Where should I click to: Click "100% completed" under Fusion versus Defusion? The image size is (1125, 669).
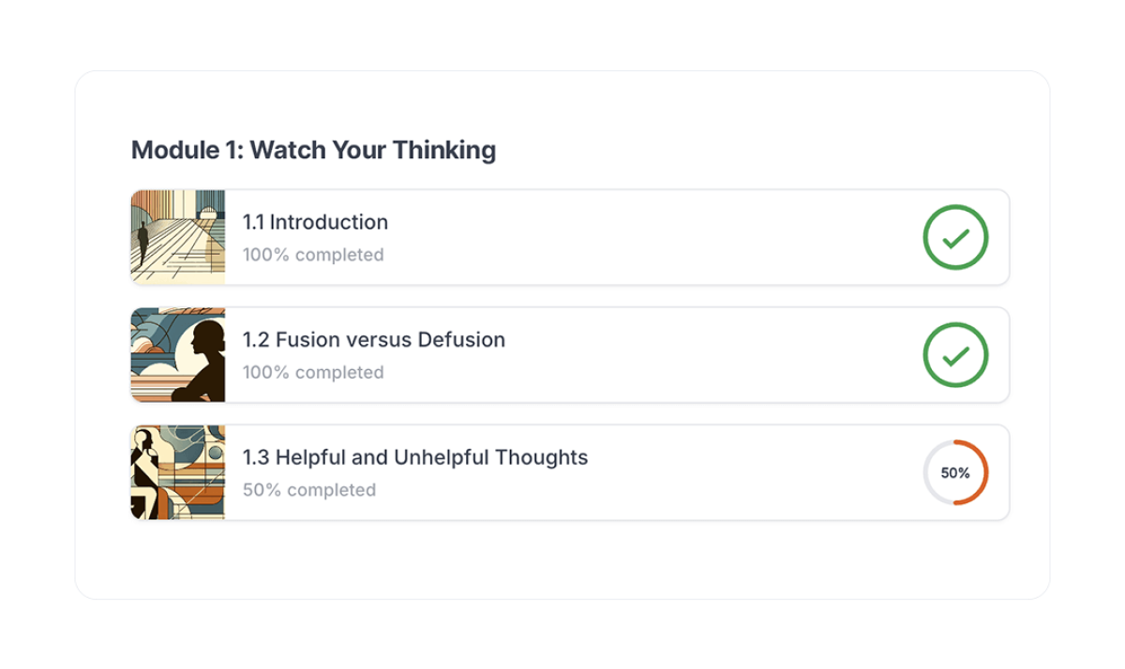click(313, 372)
